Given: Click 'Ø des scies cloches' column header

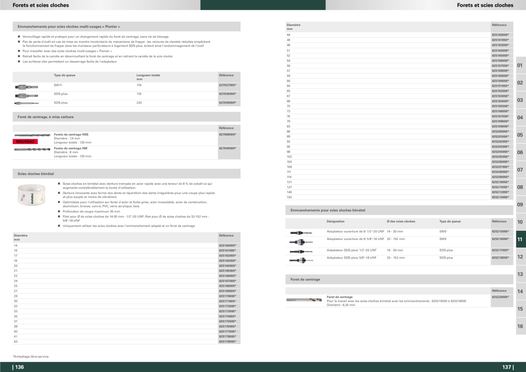Looking at the screenshot, I should [x=401, y=221].
